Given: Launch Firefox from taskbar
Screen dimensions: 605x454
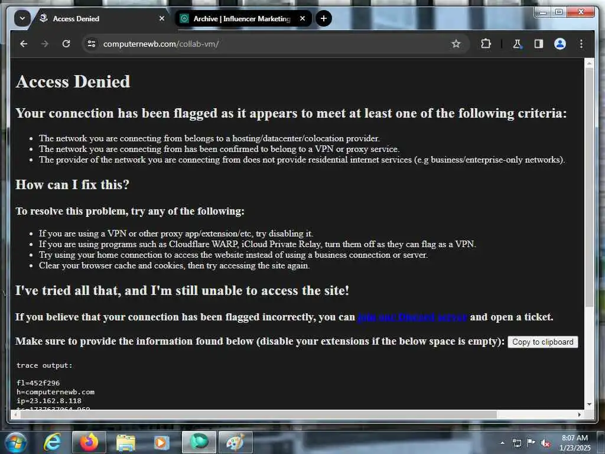Looking at the screenshot, I should pos(89,442).
